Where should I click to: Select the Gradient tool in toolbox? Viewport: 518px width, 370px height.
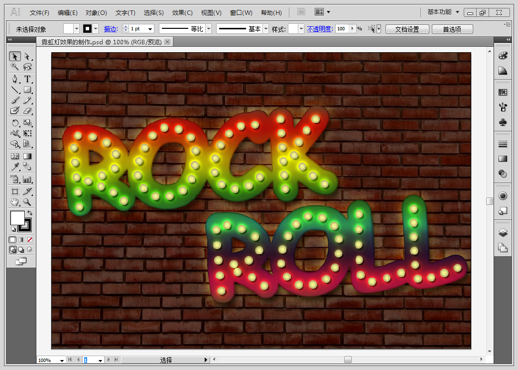[x=27, y=156]
